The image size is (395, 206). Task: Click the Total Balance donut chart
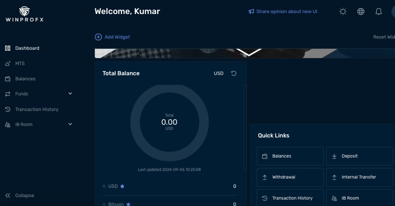[169, 123]
